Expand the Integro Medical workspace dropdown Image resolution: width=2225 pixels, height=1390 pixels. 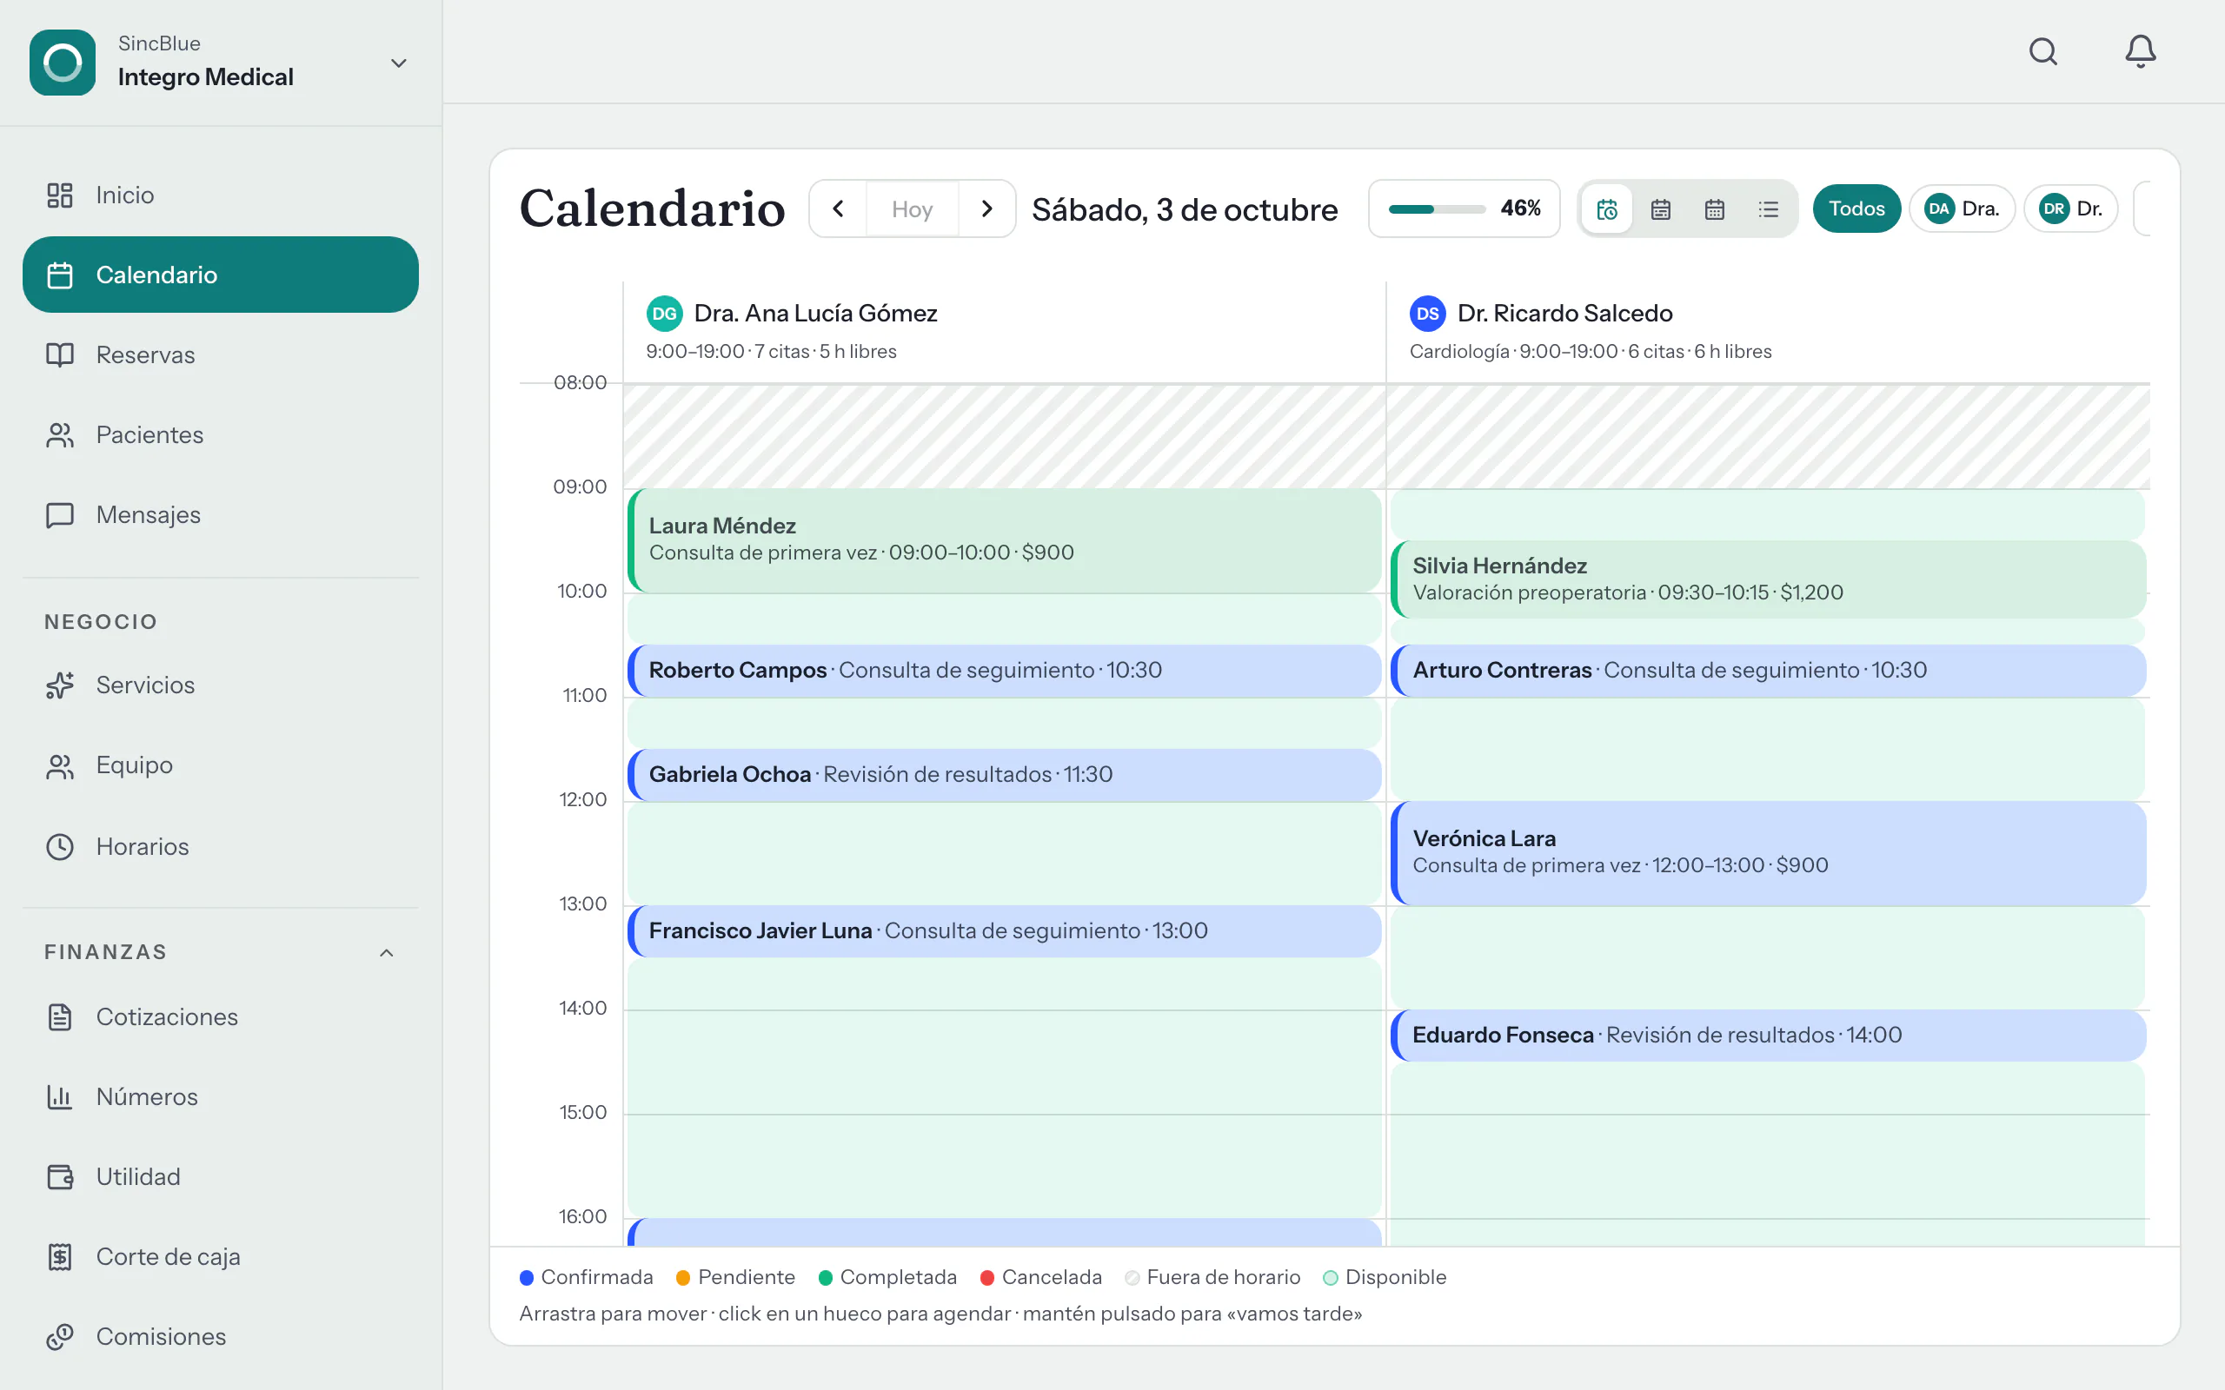coord(398,63)
